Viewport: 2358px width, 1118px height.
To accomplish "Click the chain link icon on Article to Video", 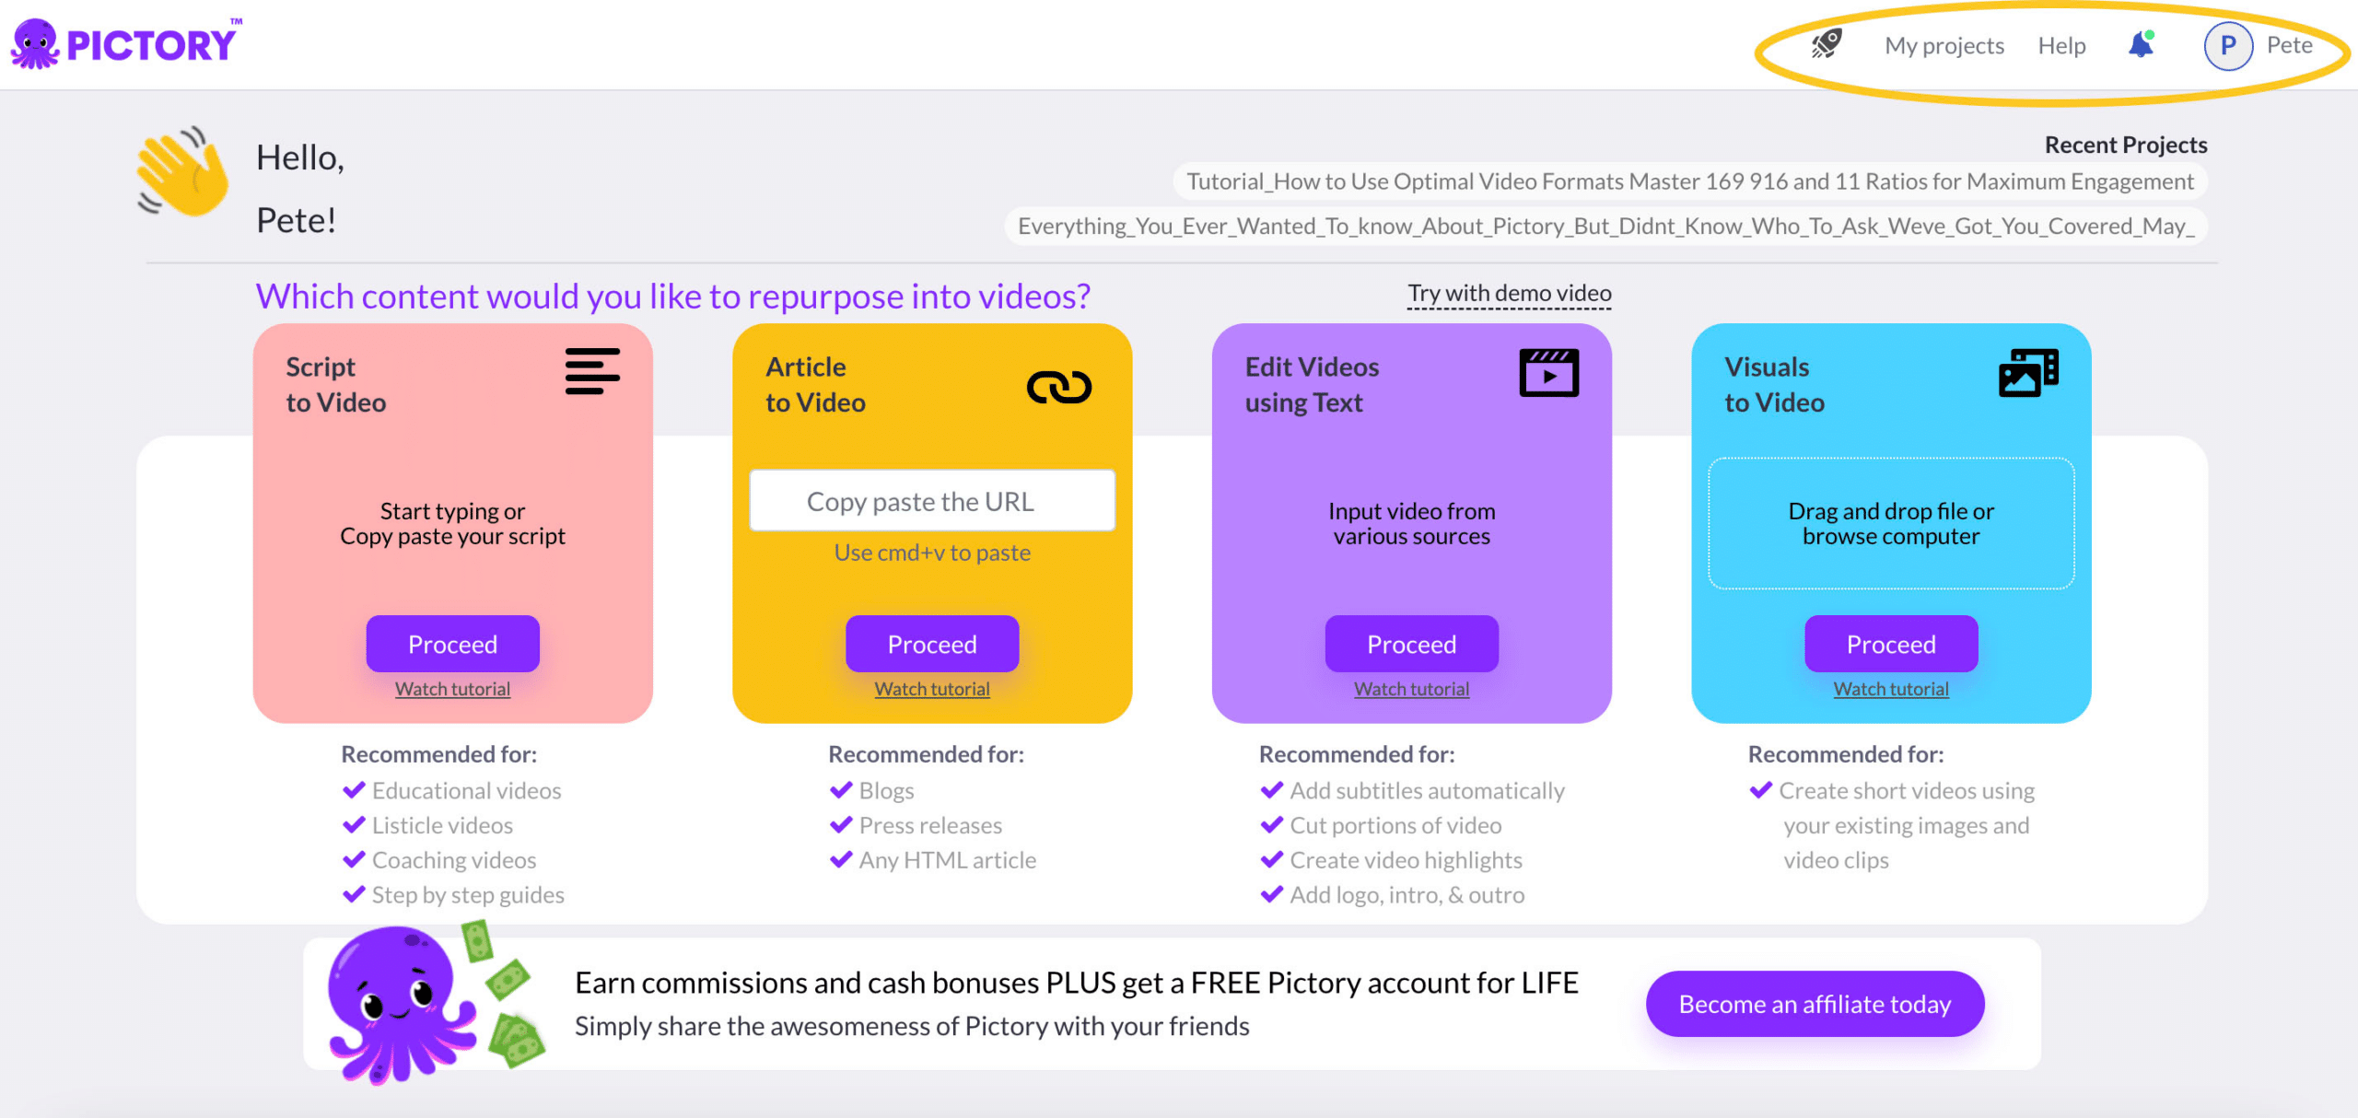I will click(1058, 387).
